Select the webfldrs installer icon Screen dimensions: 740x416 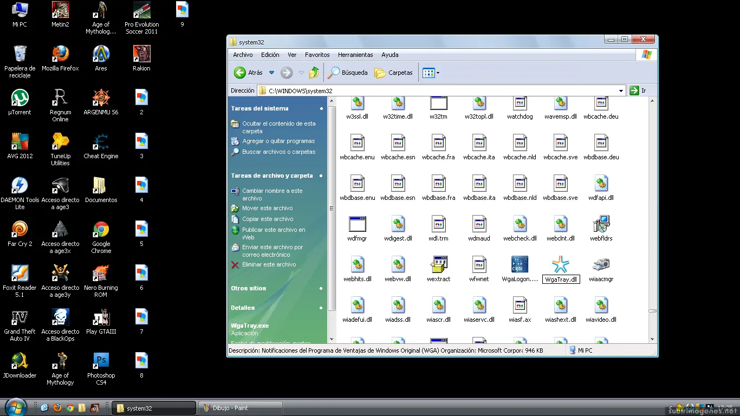pos(601,224)
